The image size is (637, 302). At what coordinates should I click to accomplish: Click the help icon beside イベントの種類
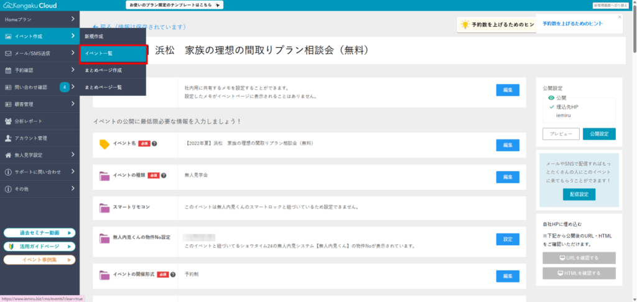(x=164, y=176)
